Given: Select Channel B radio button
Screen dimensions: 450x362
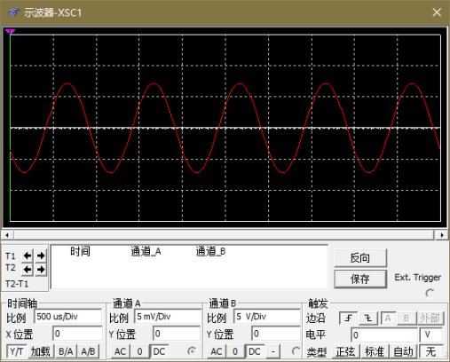Looking at the screenshot, I should coord(296,351).
